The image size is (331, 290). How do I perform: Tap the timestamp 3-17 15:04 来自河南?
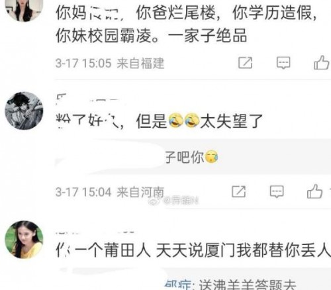point(110,192)
